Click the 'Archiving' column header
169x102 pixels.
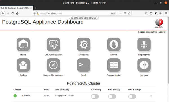(96, 90)
